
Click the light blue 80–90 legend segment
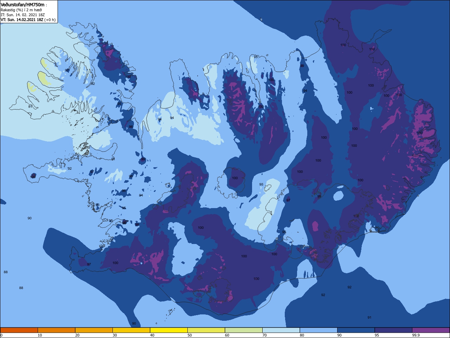(319, 330)
